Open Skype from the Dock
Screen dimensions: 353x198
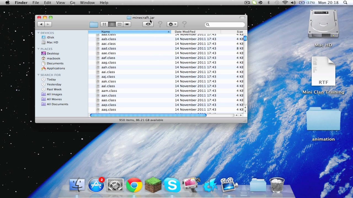point(172,185)
